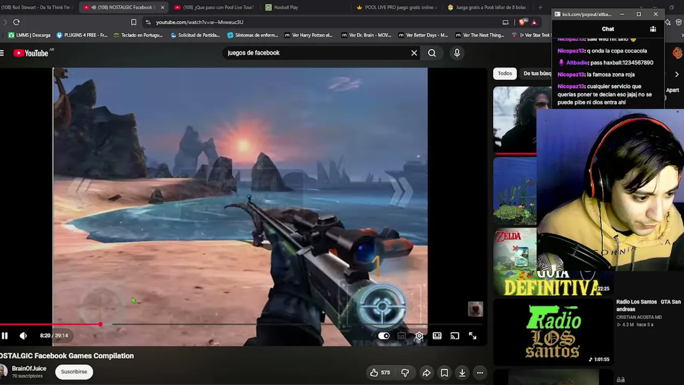Download the video
684x385 pixels.
(x=462, y=373)
